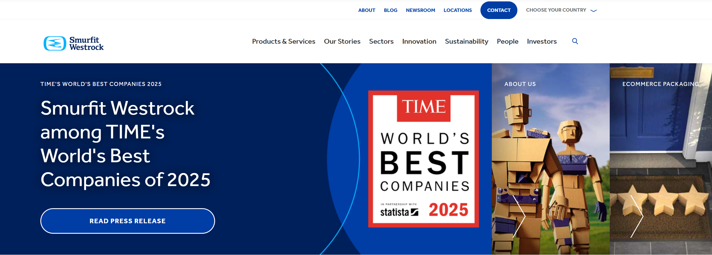This screenshot has height=255, width=712.
Task: Open the Sustainability menu
Action: coord(467,41)
